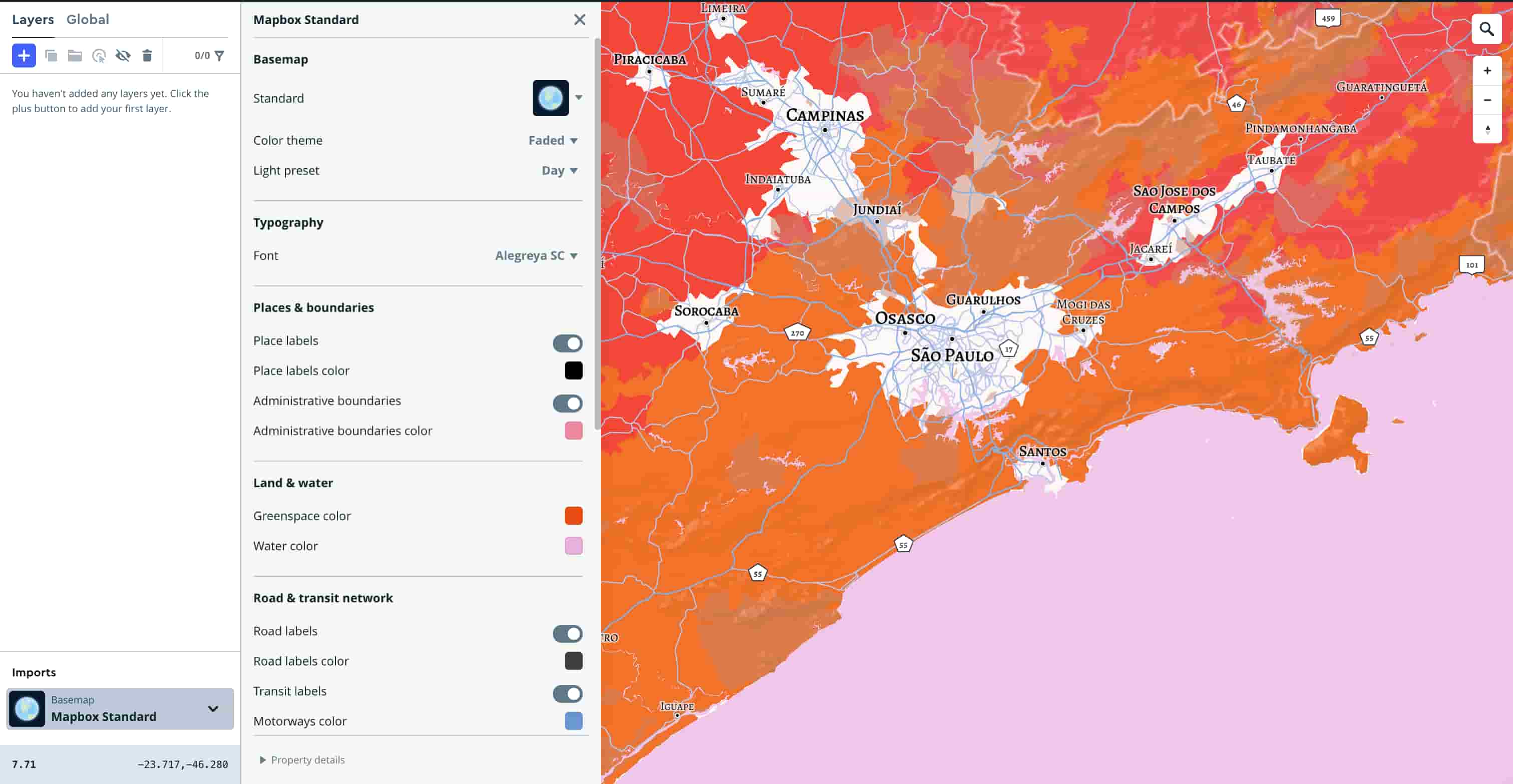
Task: Turn off Transit labels
Action: (567, 693)
